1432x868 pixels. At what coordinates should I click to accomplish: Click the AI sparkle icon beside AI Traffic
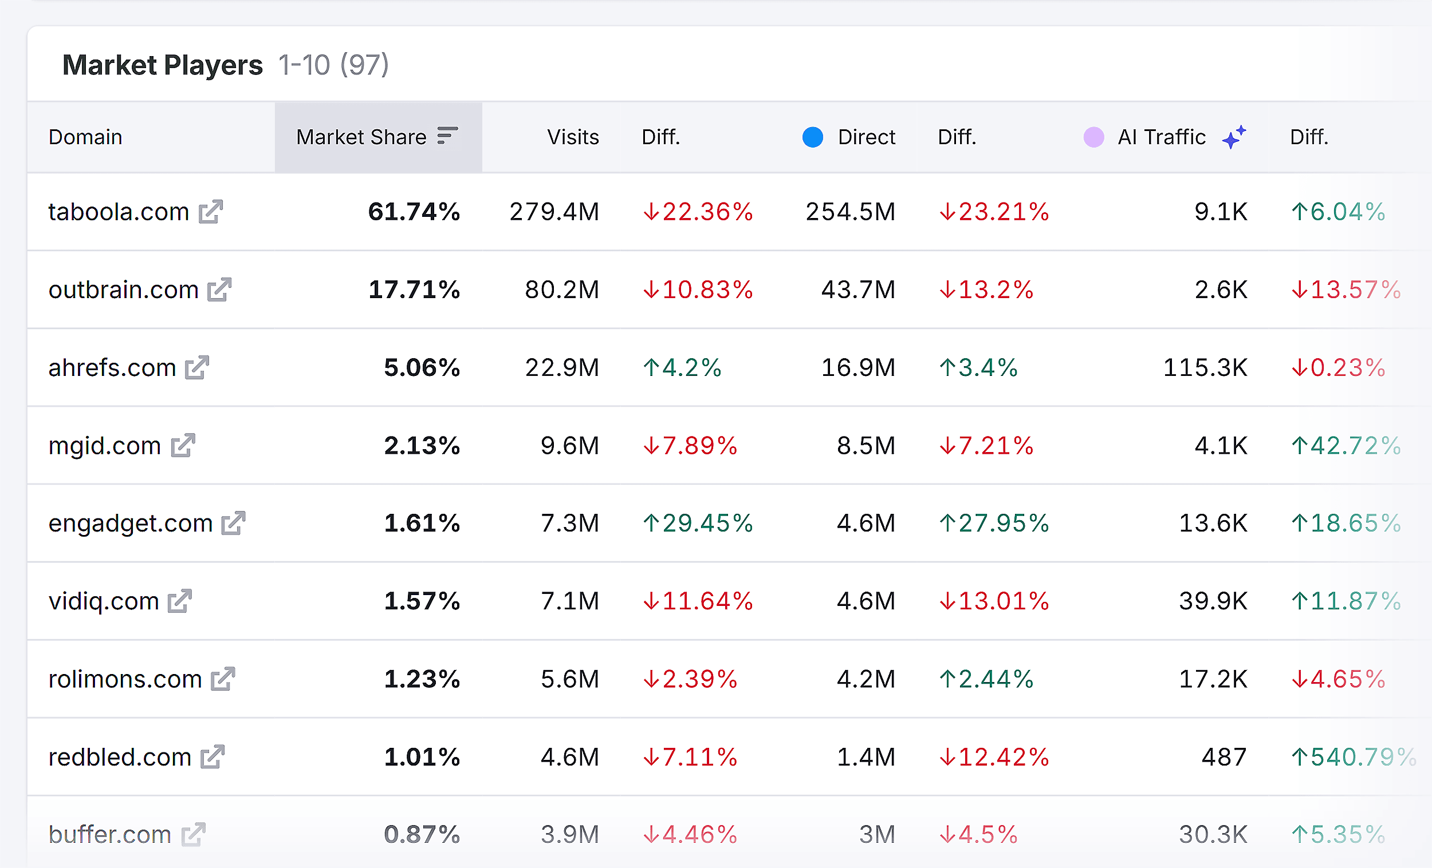point(1235,137)
